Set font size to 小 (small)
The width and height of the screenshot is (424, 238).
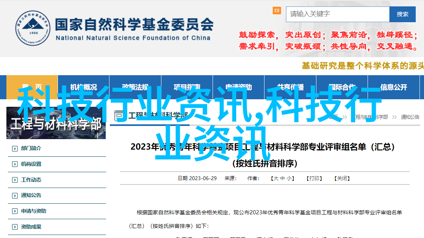click(289, 179)
